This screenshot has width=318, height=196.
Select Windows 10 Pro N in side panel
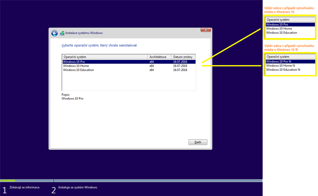coord(290,62)
